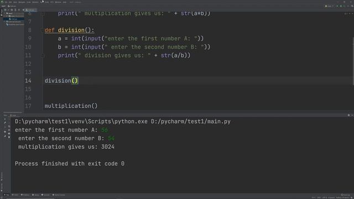This screenshot has width=354, height=199.
Task: Click the Search Everywhere magnifier icon
Action: (x=352, y=6)
